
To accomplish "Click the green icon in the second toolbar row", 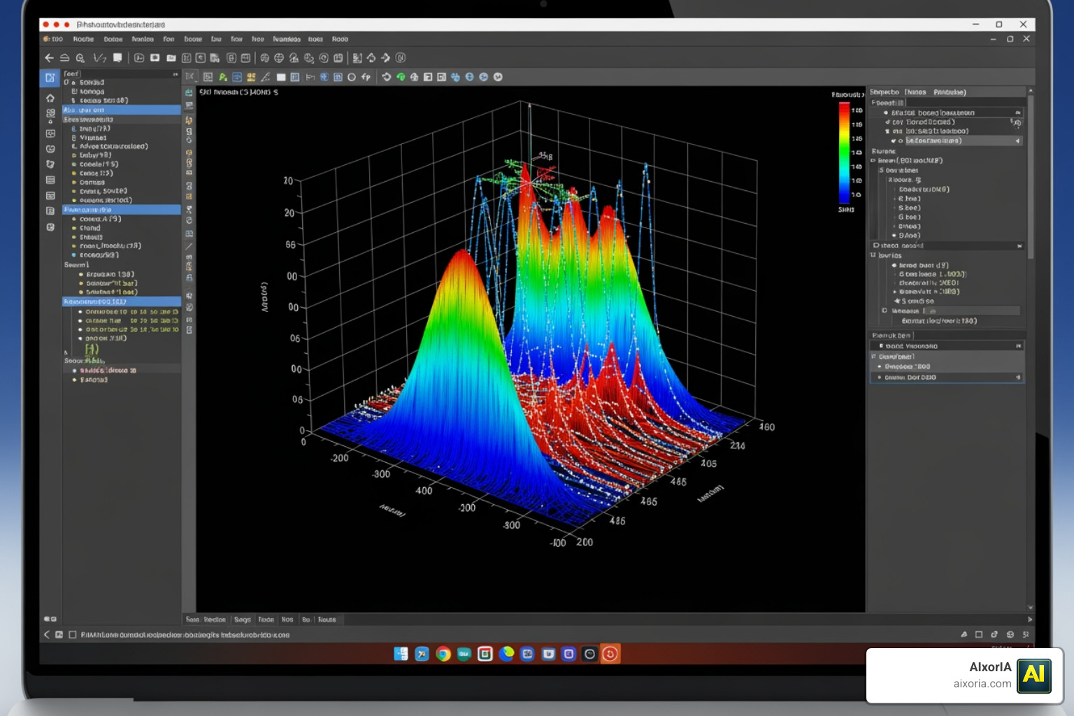I will [222, 77].
